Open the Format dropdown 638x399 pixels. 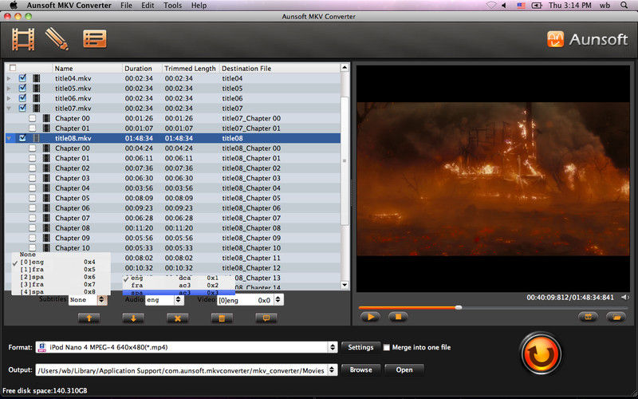187,347
